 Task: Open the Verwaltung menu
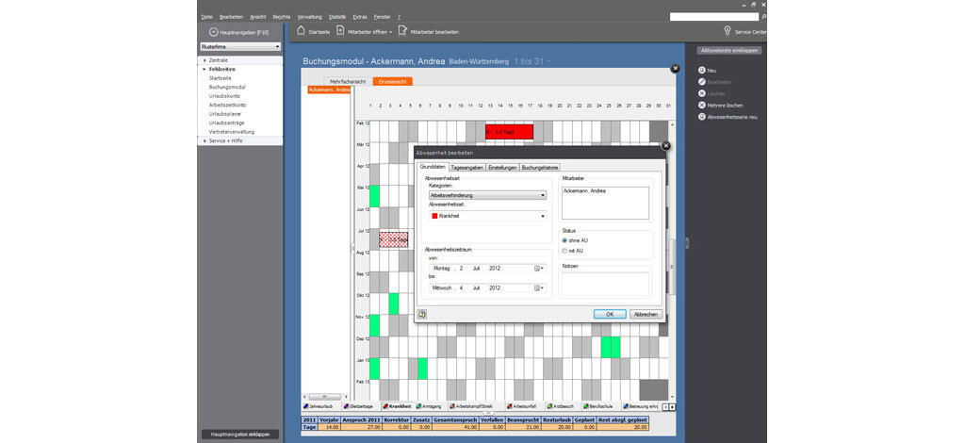309,17
